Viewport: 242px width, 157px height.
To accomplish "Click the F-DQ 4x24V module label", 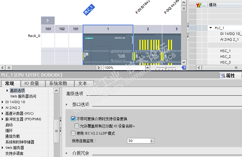I will 172,7.
